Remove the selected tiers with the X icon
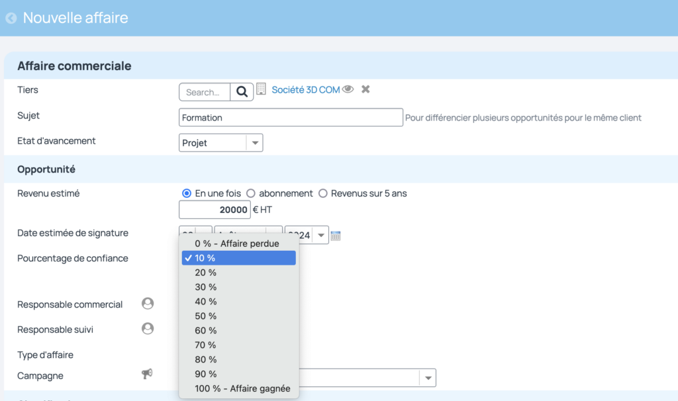Screen dimensions: 678x401 pos(365,89)
